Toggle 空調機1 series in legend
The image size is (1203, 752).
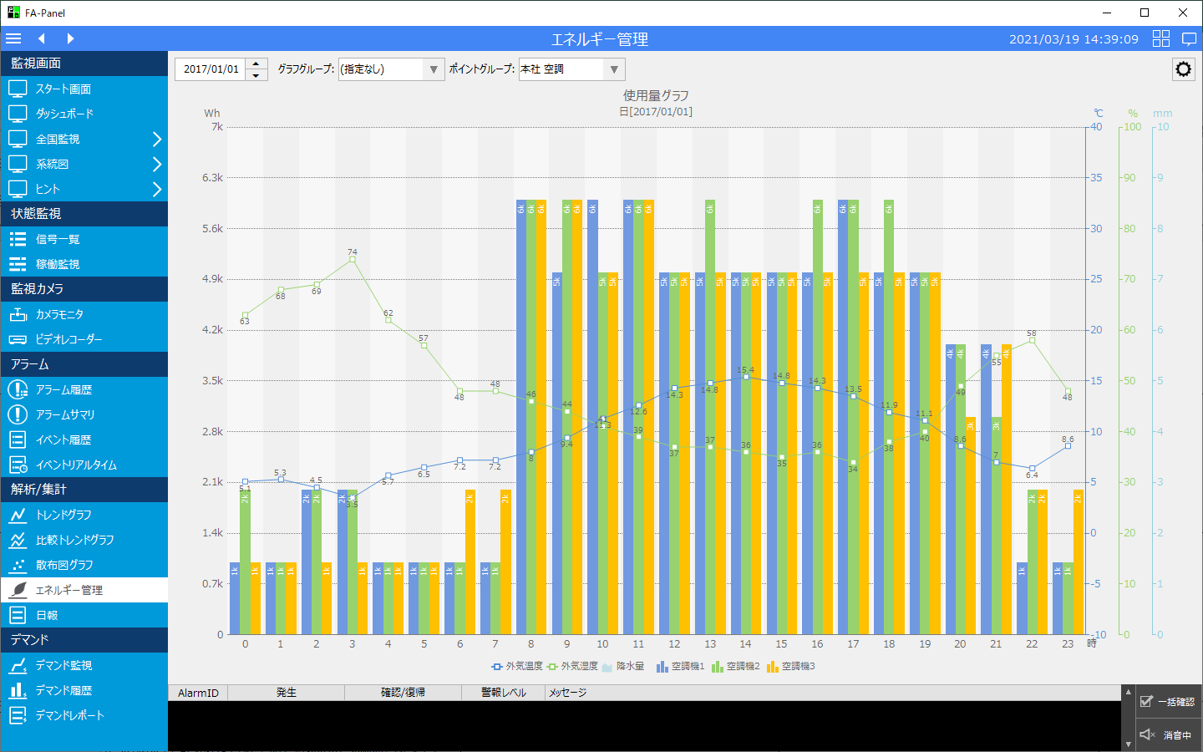click(x=680, y=666)
